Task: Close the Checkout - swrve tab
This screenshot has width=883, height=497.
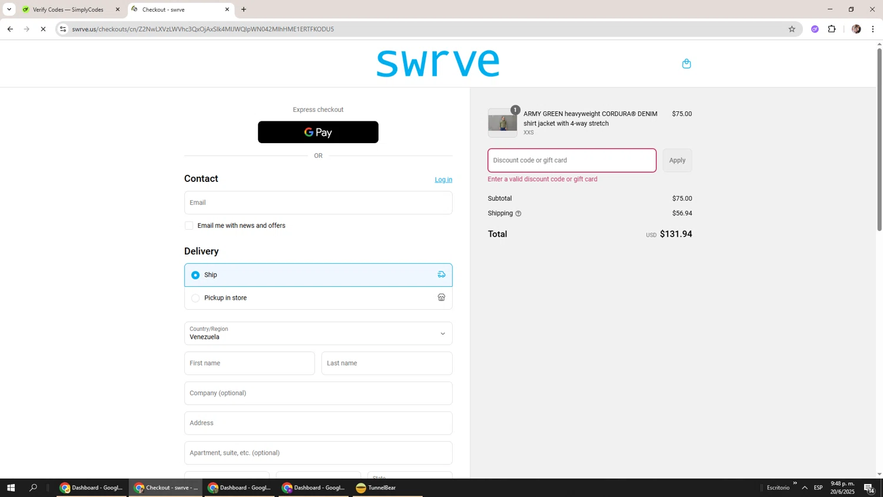Action: point(227,9)
